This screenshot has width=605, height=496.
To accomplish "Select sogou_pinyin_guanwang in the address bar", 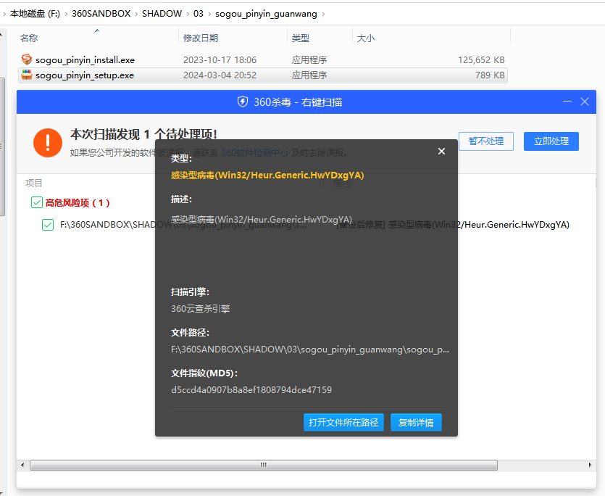I will (266, 14).
